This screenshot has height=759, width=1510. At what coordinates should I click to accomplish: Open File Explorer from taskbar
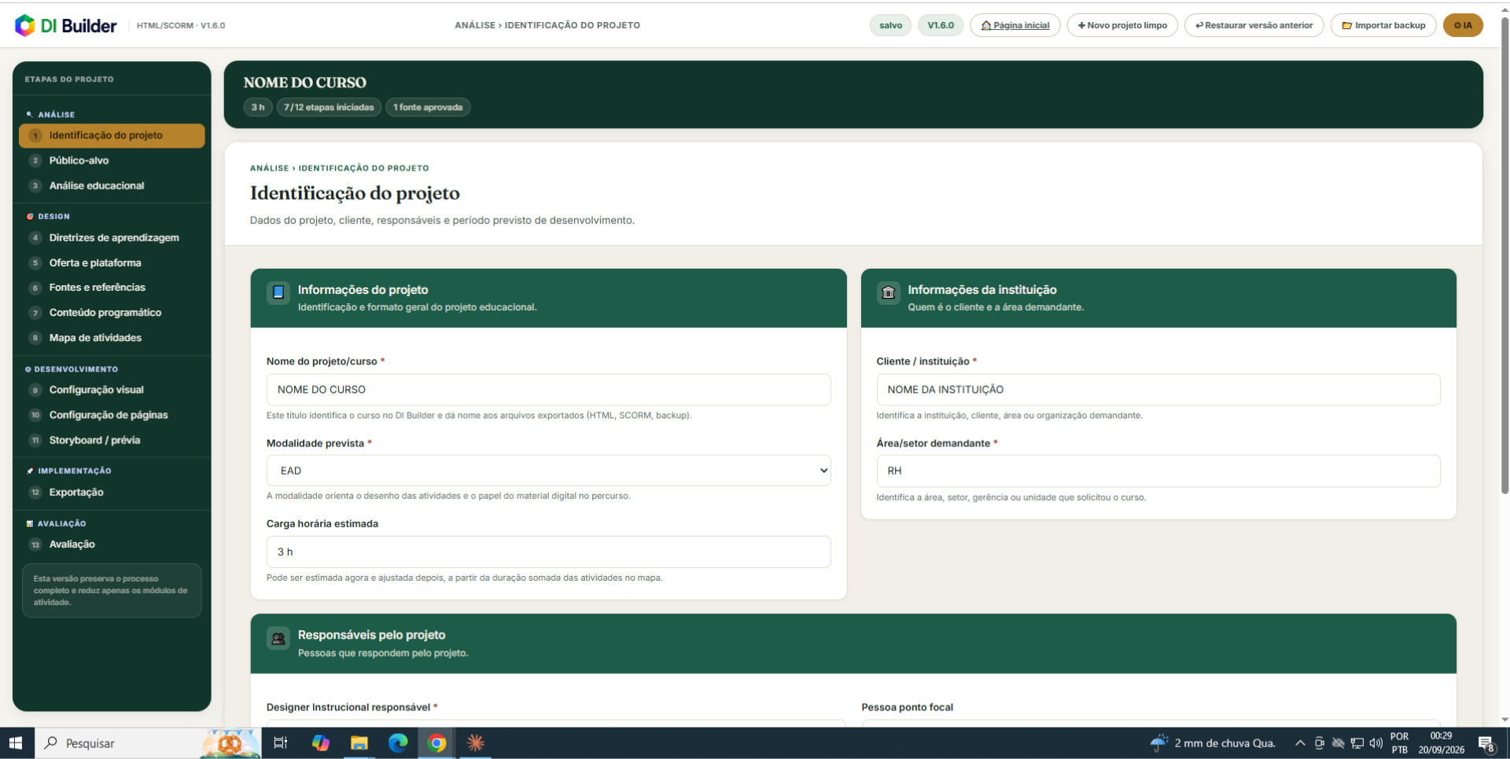(x=359, y=743)
